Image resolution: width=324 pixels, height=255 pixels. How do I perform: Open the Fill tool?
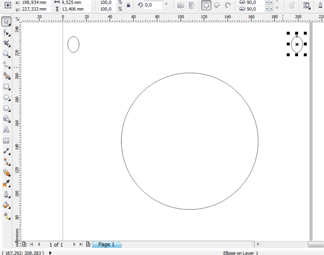tap(6, 205)
